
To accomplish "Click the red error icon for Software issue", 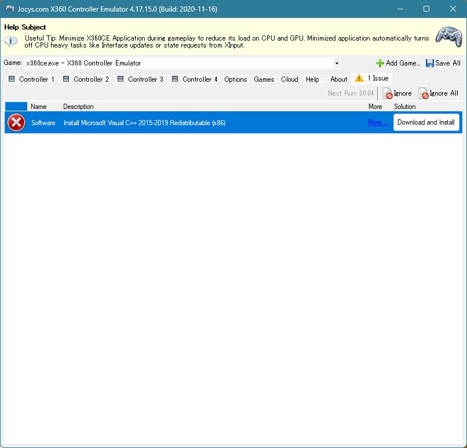I will pos(16,122).
